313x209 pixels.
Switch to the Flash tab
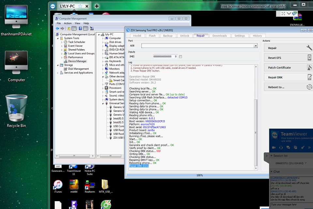pos(152,36)
